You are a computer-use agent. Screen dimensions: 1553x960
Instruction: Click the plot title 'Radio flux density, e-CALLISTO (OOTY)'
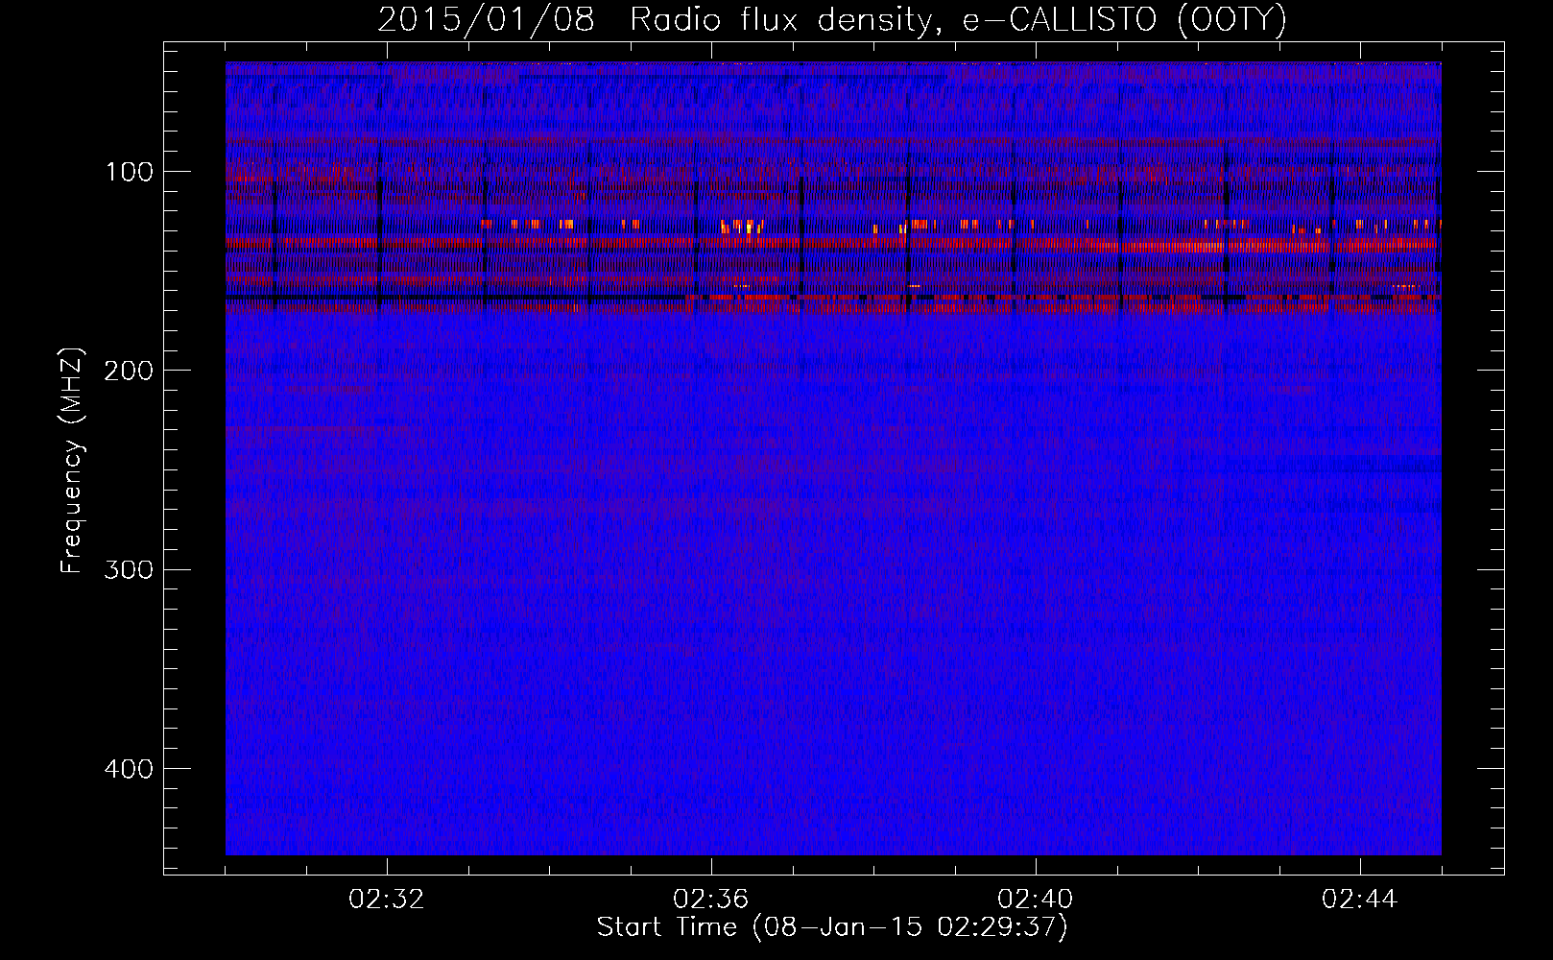tap(958, 21)
